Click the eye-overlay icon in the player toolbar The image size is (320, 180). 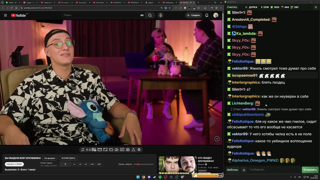(94, 150)
